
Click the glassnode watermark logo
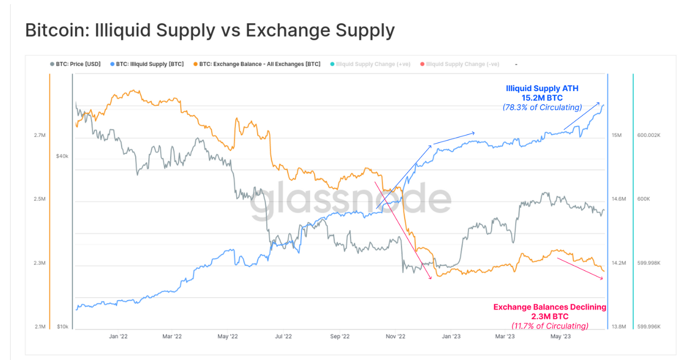click(350, 200)
